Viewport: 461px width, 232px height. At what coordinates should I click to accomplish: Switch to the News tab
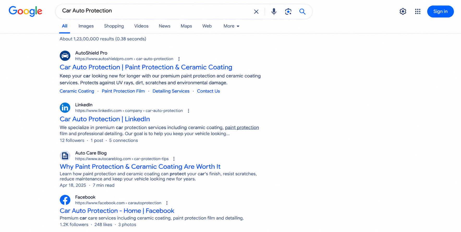[x=165, y=26]
